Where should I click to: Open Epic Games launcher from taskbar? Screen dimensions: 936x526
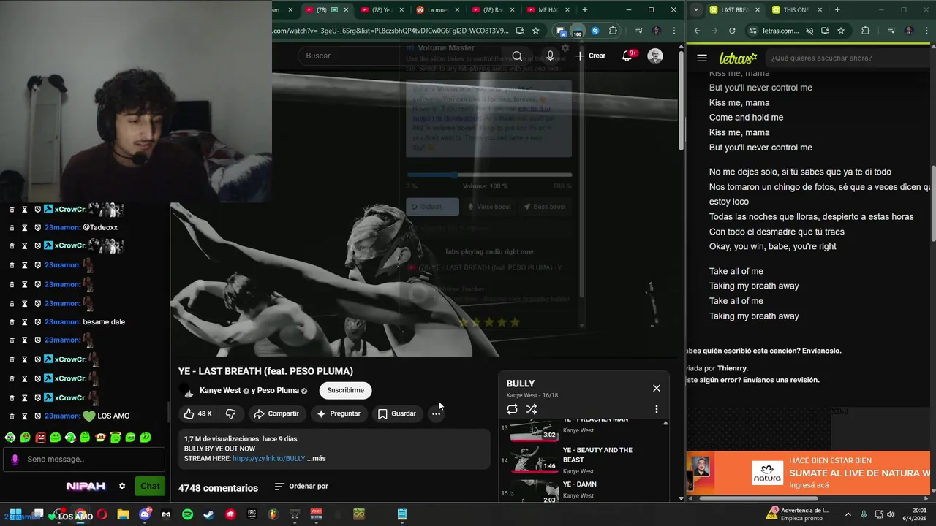252,514
